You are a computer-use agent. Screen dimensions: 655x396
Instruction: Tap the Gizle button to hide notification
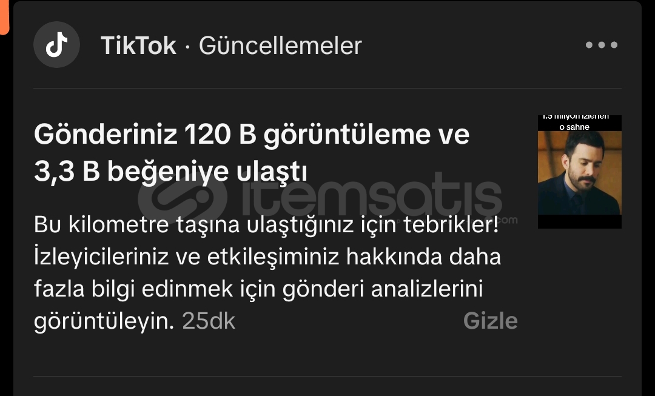point(491,321)
